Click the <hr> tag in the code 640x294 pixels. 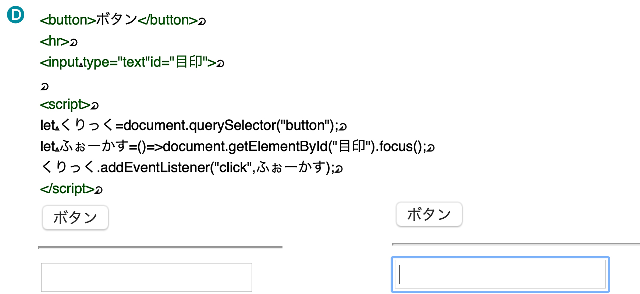[55, 41]
